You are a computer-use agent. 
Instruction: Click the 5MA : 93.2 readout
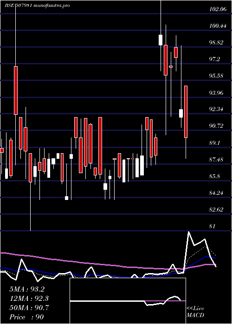[x=27, y=289]
